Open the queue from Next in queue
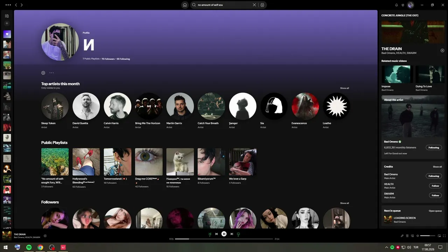 [x=435, y=211]
